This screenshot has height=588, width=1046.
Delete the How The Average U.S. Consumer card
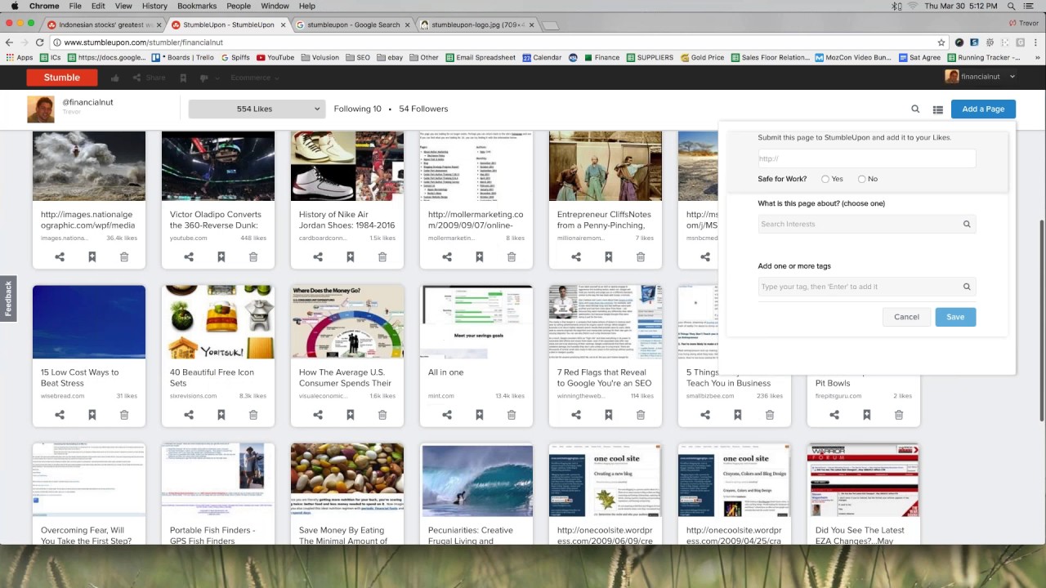(382, 415)
